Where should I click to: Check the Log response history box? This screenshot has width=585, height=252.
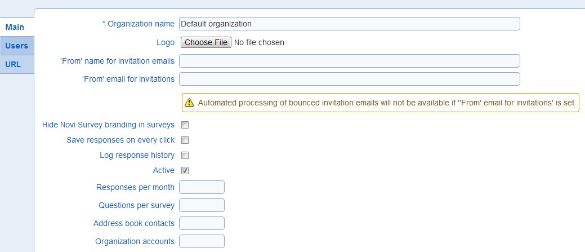[185, 155]
